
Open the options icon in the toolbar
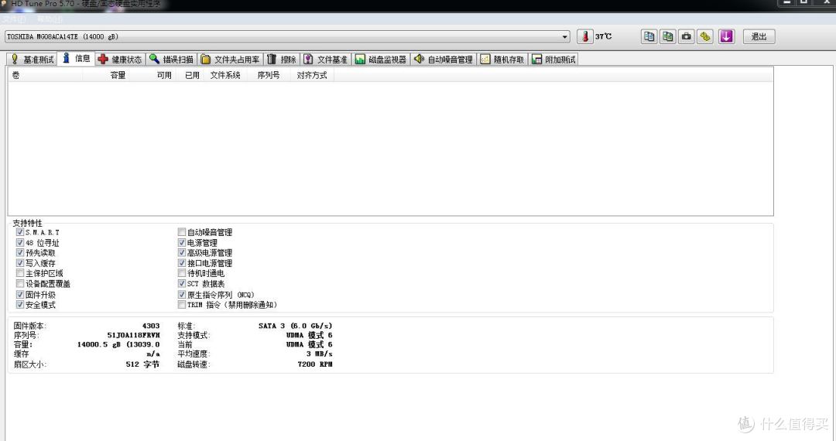[704, 36]
